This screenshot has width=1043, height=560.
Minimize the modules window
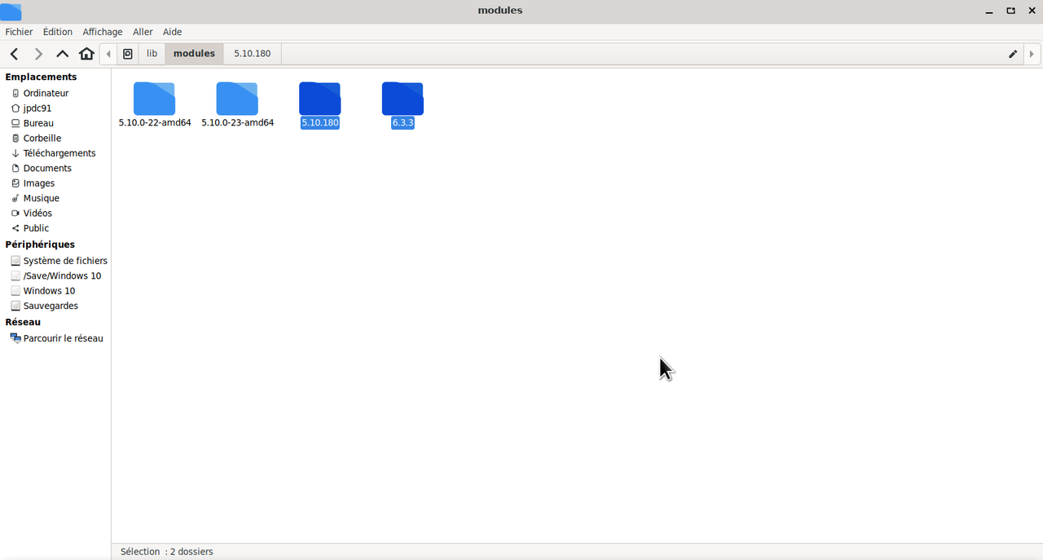[989, 11]
